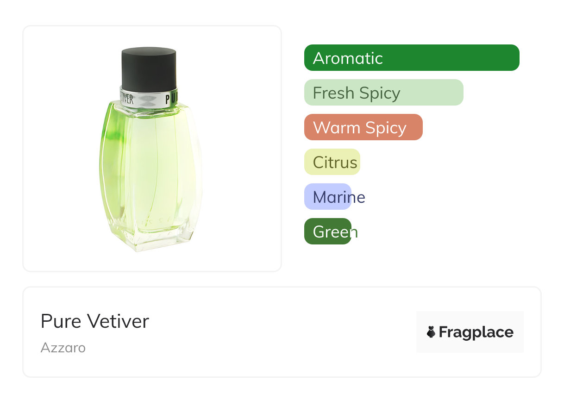
Task: Click the Marine accord tag
Action: [328, 197]
